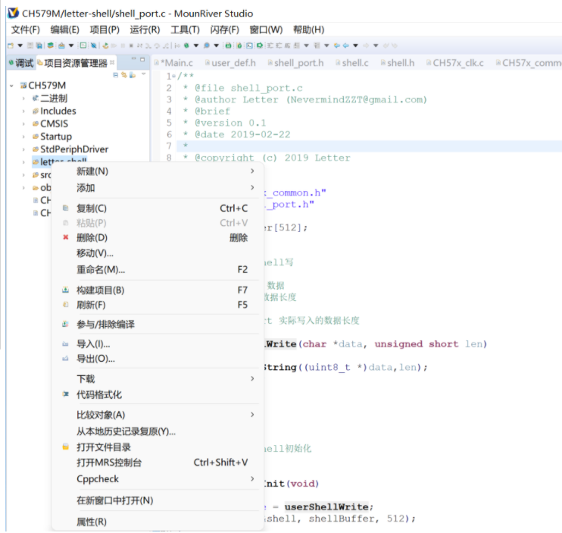Viewport: 562px width, 533px height.
Task: Open the 闪存(F) menu
Action: [x=224, y=30]
